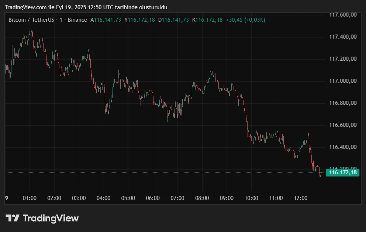Click the 02:00 time axis label

(54, 198)
